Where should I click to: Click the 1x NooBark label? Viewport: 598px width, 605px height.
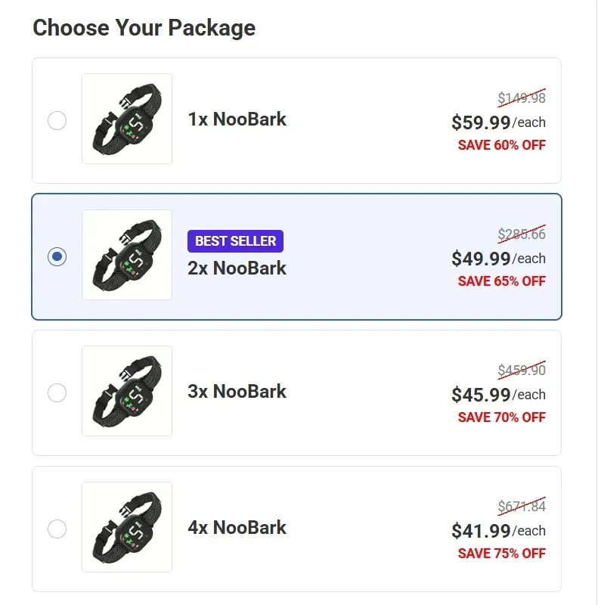pyautogui.click(x=237, y=119)
